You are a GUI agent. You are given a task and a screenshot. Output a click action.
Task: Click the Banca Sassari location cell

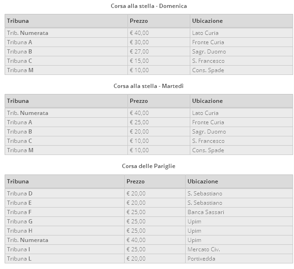pyautogui.click(x=206, y=212)
